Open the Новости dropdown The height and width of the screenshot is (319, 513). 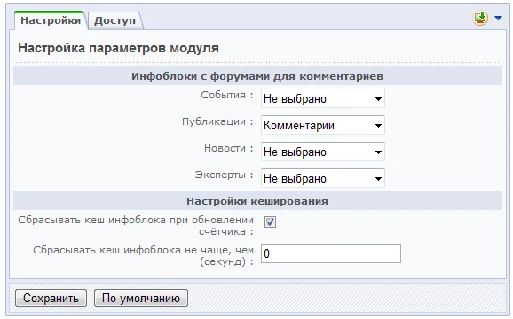coord(323,152)
